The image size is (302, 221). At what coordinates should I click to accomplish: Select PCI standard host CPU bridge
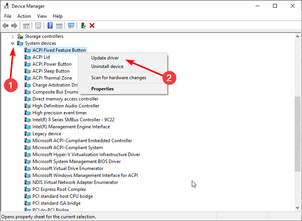click(x=63, y=196)
